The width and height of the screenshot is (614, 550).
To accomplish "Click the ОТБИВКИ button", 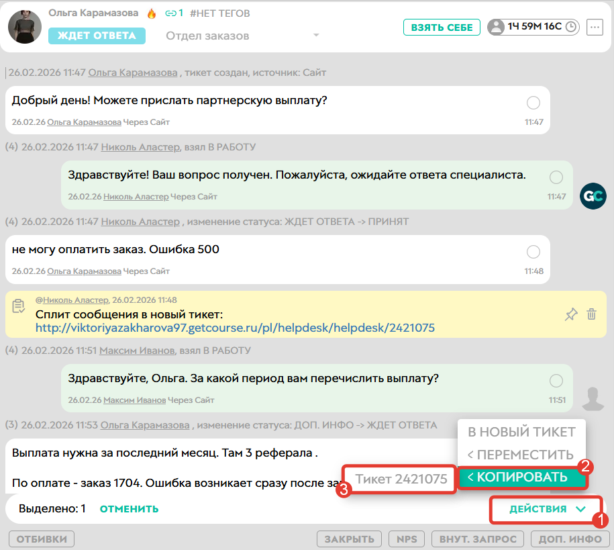I will point(42,539).
